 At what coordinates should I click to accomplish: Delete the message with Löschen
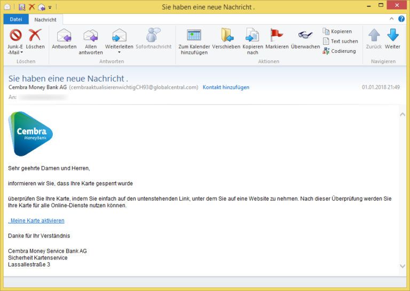click(x=35, y=39)
